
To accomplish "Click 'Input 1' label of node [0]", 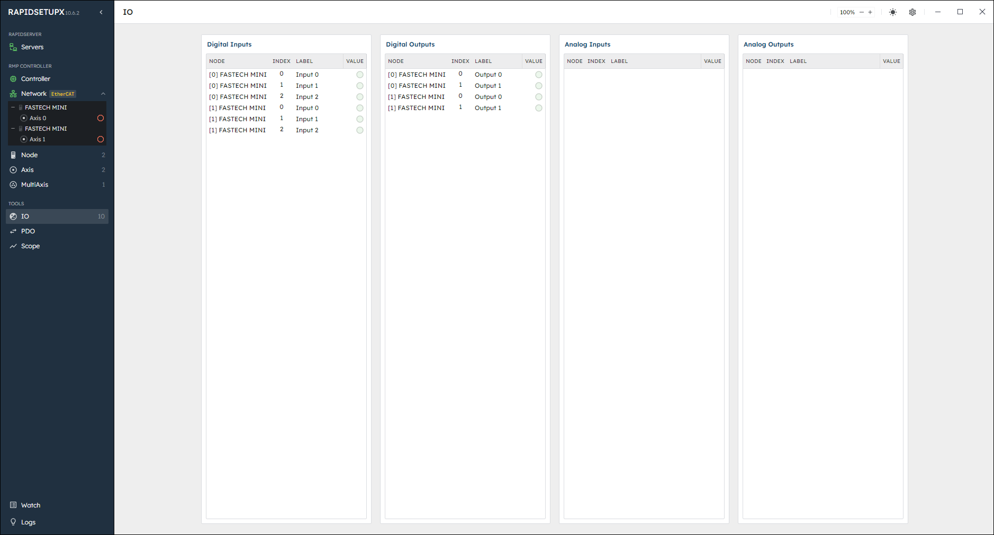I will [x=307, y=86].
